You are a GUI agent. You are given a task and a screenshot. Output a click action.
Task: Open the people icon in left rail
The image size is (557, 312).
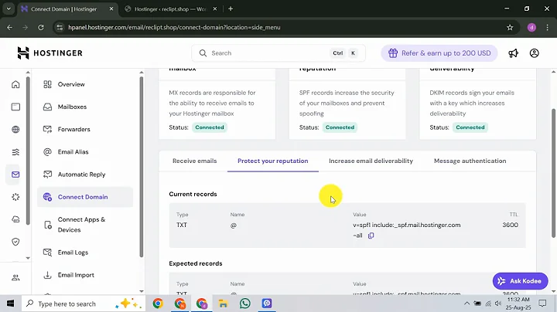(x=15, y=277)
